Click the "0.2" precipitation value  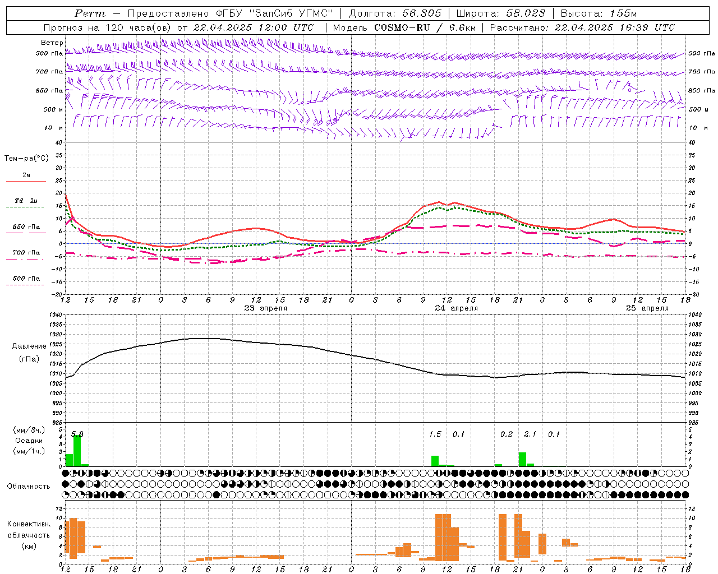pos(507,434)
